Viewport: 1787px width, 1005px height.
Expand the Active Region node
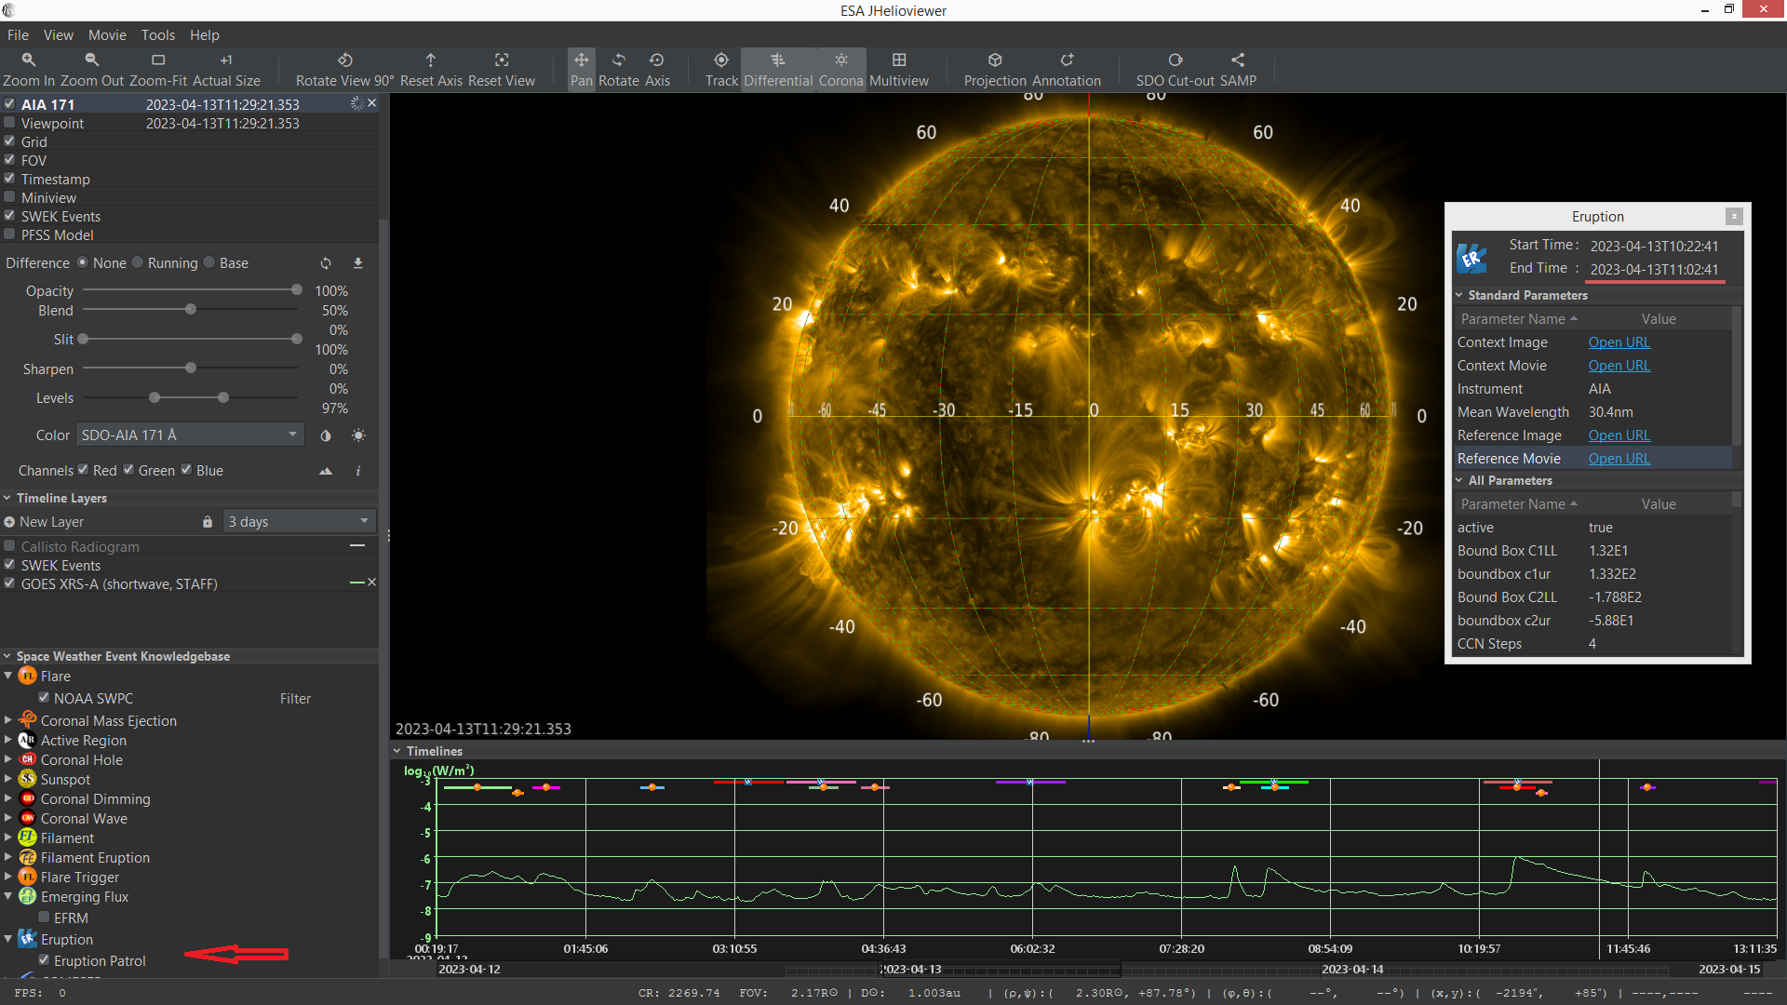pos(8,740)
